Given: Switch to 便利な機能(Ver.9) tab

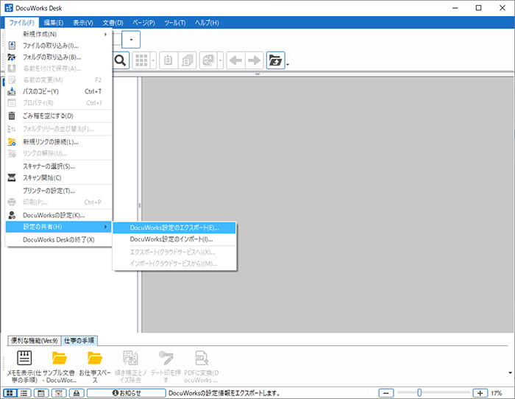Looking at the screenshot, I should coord(34,341).
